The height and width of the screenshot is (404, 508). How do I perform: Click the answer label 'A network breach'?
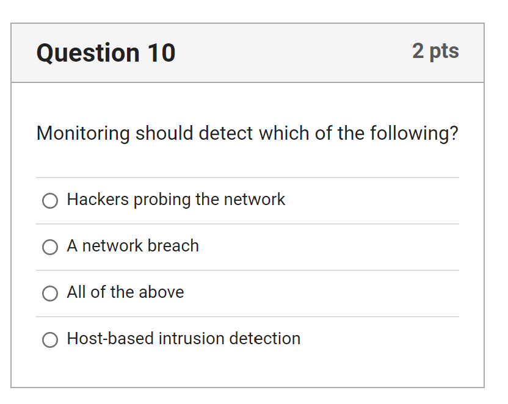coord(133,247)
